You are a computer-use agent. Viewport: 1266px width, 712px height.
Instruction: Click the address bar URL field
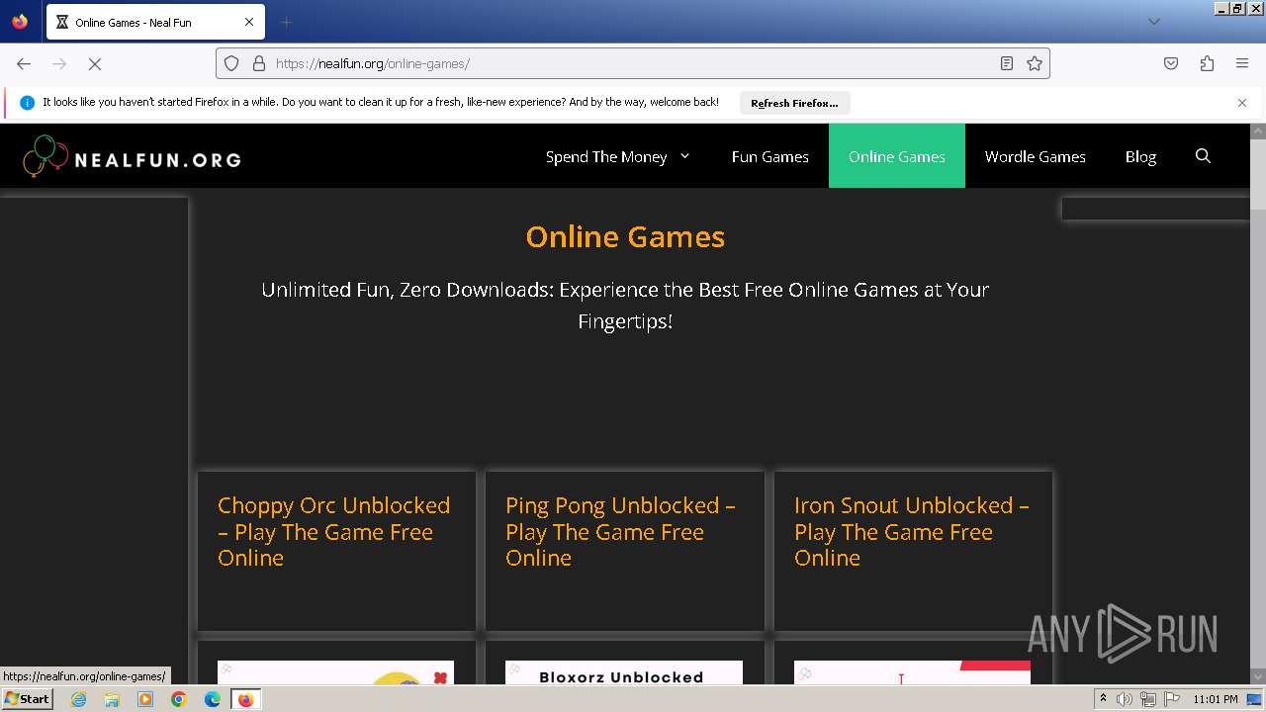pyautogui.click(x=633, y=63)
